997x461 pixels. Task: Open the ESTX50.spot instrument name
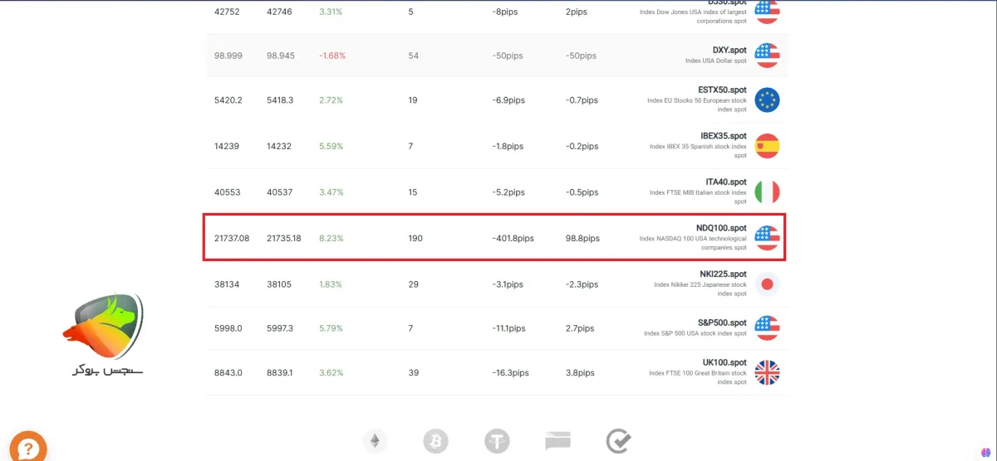click(x=723, y=90)
